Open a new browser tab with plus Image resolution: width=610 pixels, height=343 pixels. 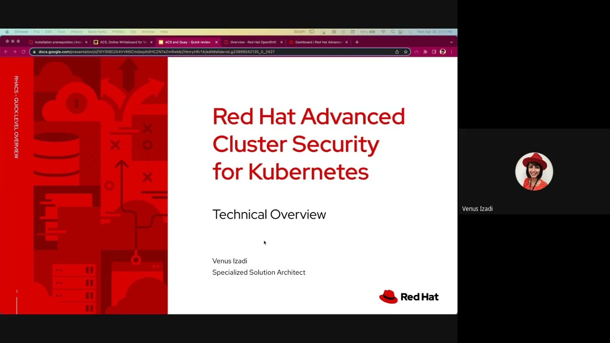click(x=356, y=42)
